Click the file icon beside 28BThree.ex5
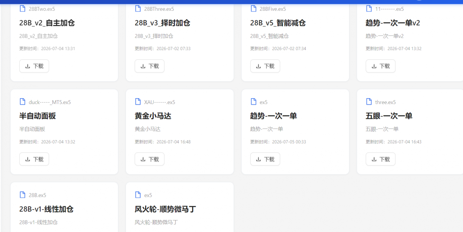 coord(138,8)
